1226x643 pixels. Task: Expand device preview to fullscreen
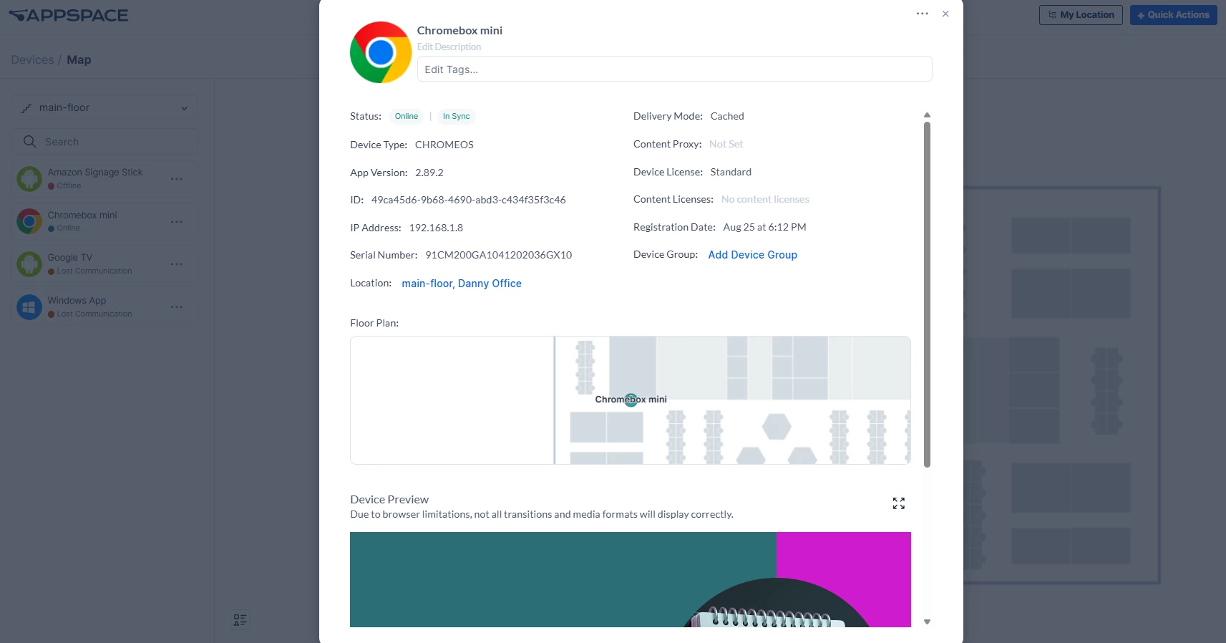(x=899, y=503)
